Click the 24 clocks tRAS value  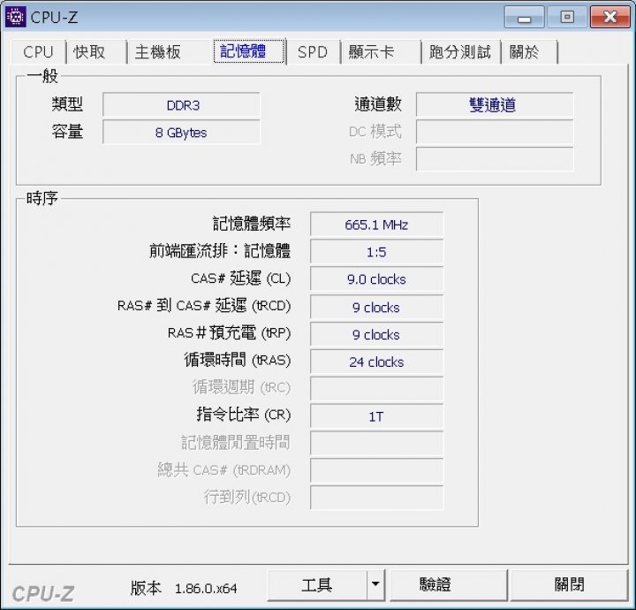click(376, 362)
